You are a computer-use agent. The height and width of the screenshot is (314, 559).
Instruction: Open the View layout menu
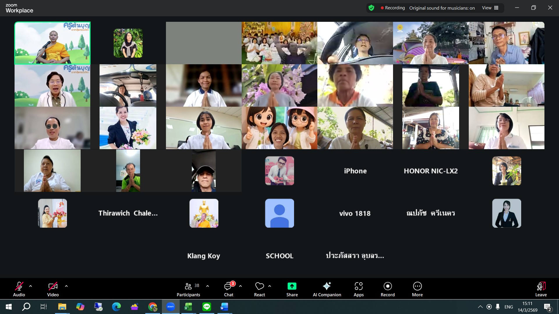[490, 8]
